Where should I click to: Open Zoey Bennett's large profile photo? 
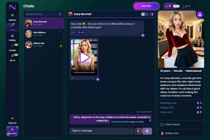coord(181,39)
